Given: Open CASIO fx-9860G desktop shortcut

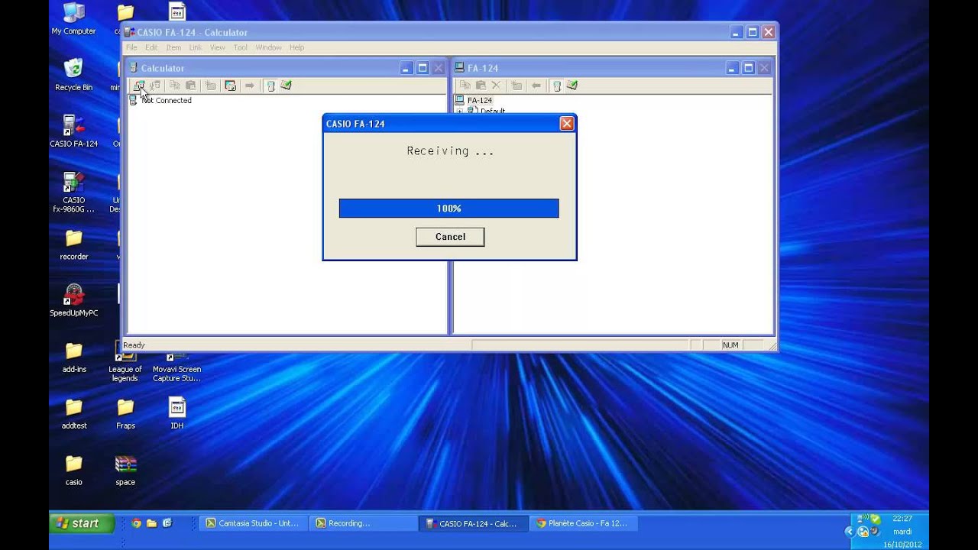Looking at the screenshot, I should (74, 192).
